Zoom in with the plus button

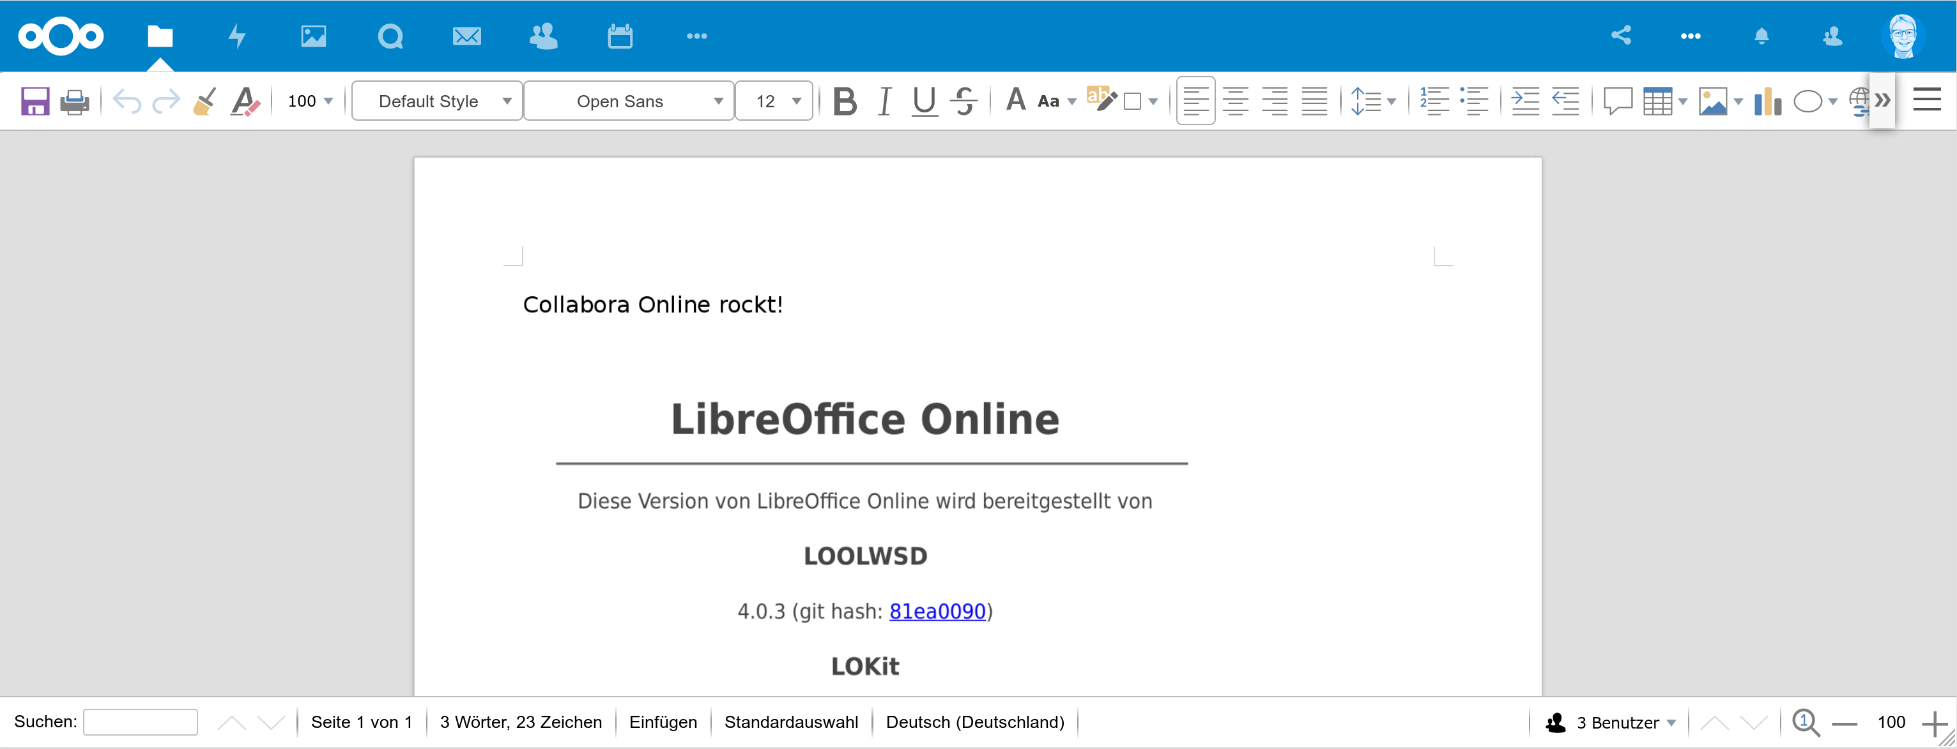pyautogui.click(x=1934, y=723)
